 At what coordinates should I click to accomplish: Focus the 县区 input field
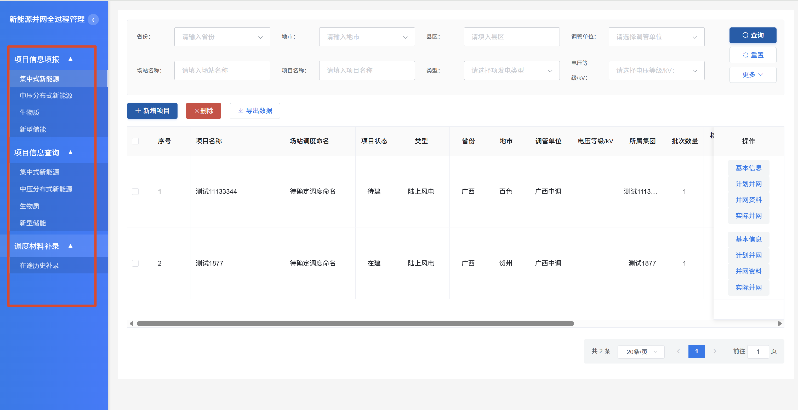(x=512, y=37)
